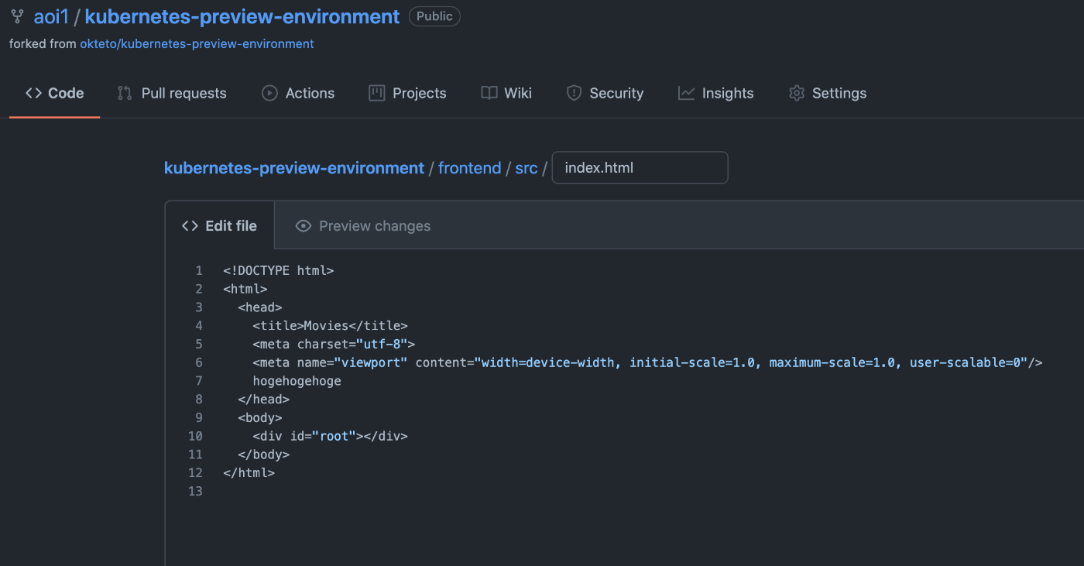Navigate to the frontend folder breadcrumb
1084x566 pixels.
click(x=470, y=168)
